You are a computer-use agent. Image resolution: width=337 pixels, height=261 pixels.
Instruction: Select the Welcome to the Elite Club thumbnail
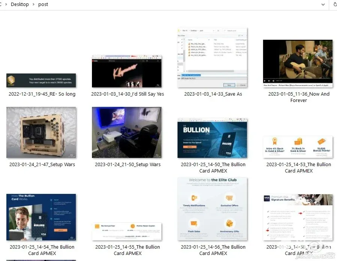(212, 209)
